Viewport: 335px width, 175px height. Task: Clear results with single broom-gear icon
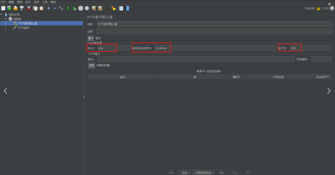pos(94,8)
